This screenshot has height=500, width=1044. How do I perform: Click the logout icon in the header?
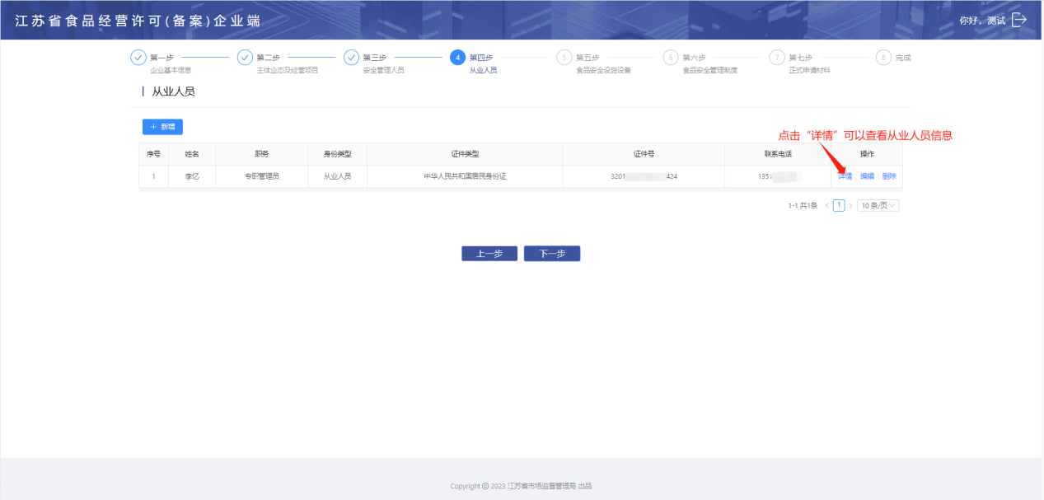click(x=1019, y=20)
